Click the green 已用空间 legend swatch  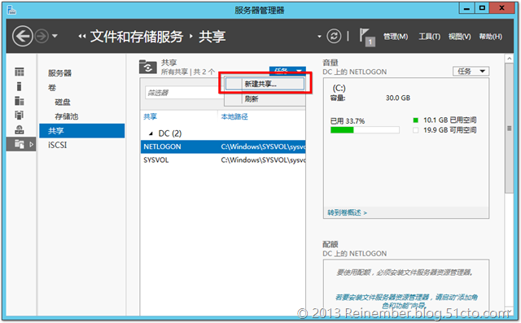point(415,120)
